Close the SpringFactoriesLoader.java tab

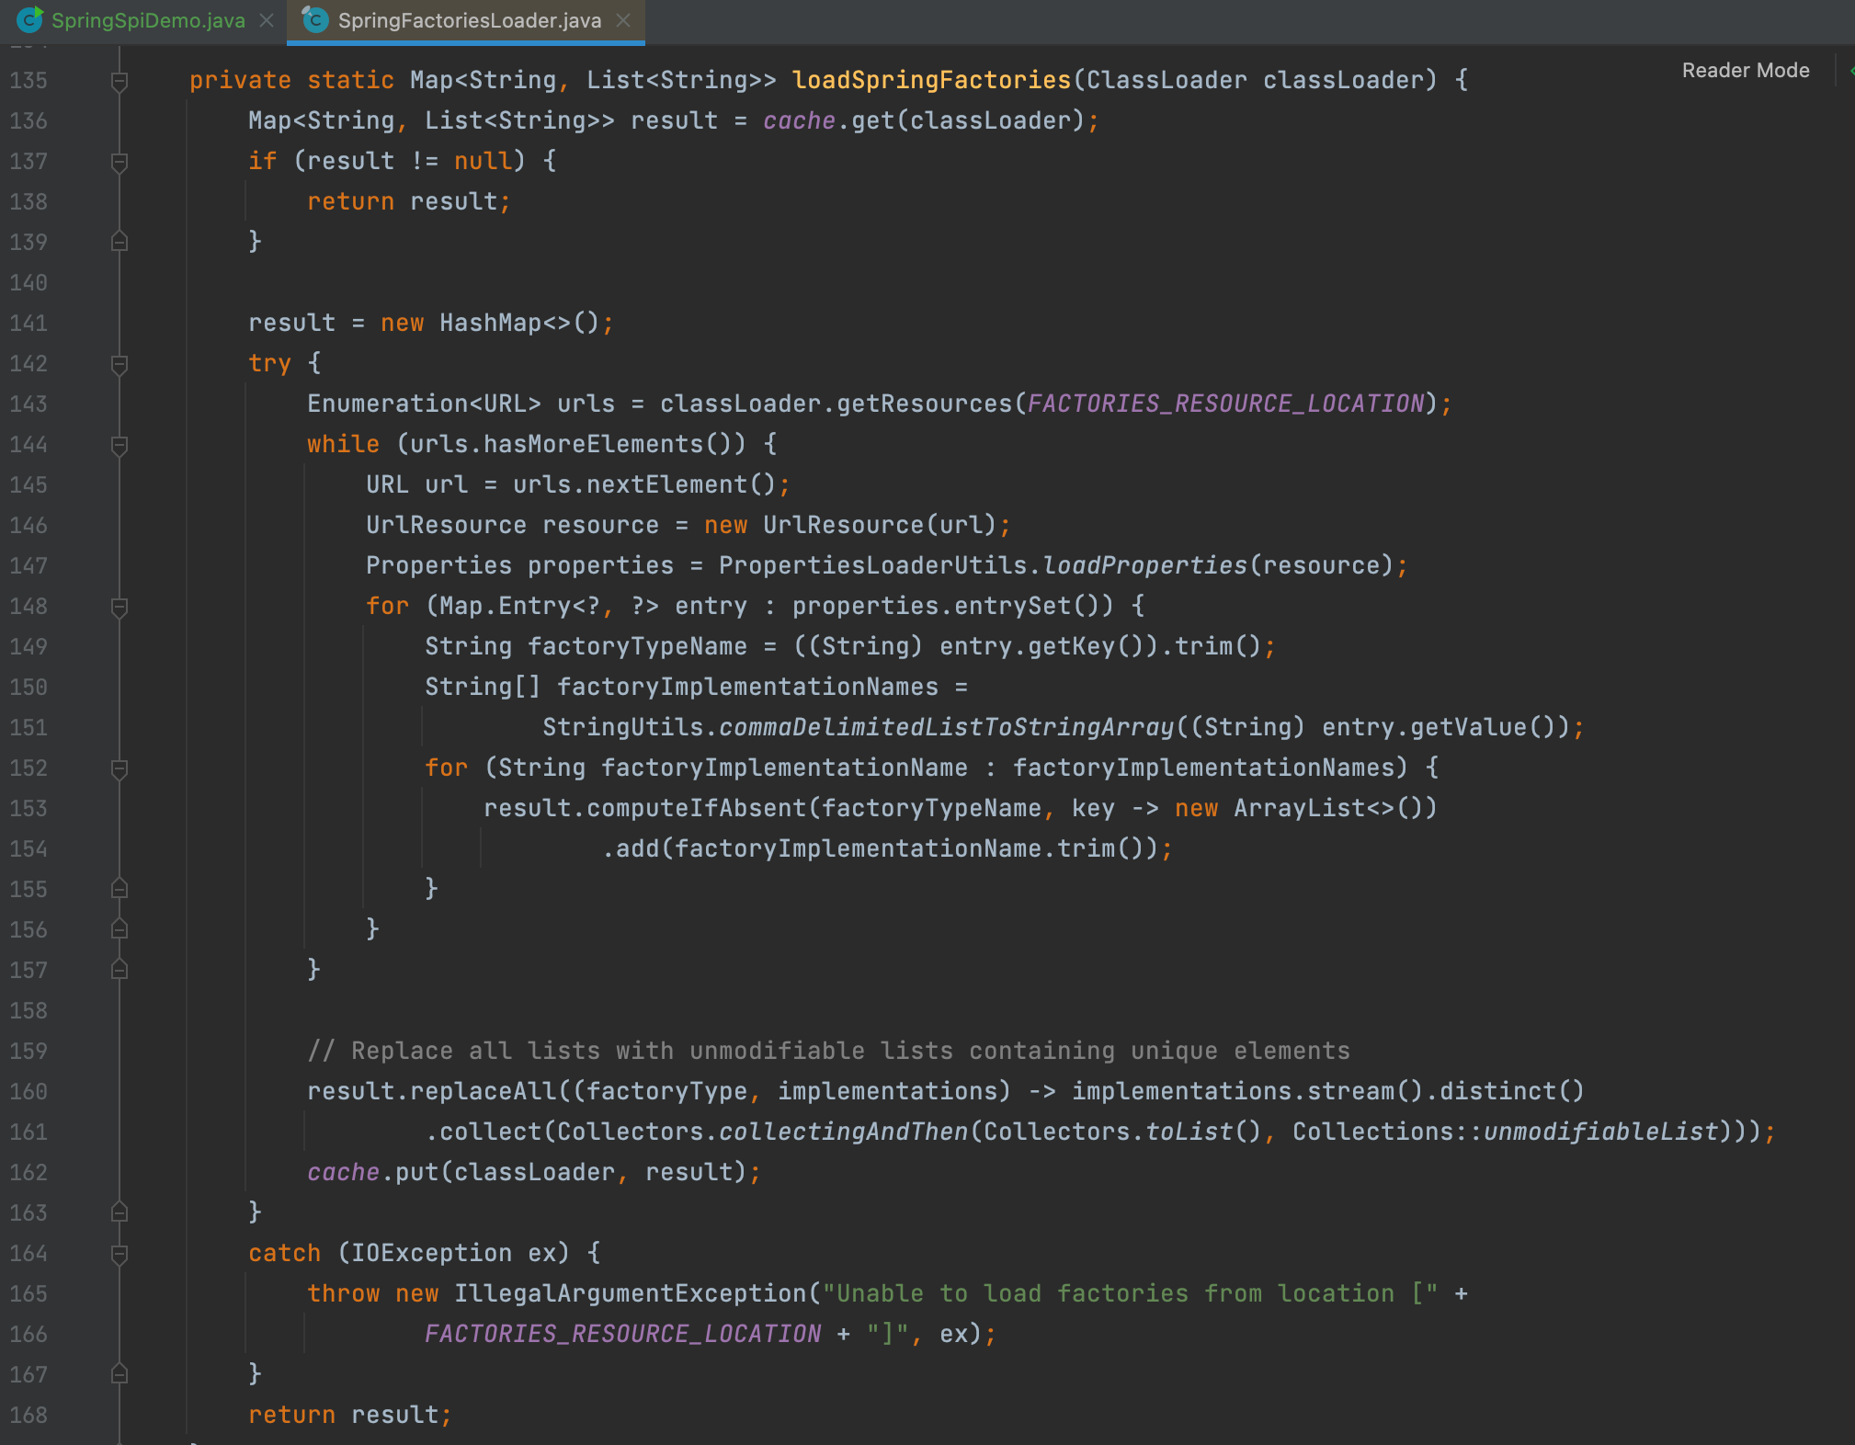(623, 20)
